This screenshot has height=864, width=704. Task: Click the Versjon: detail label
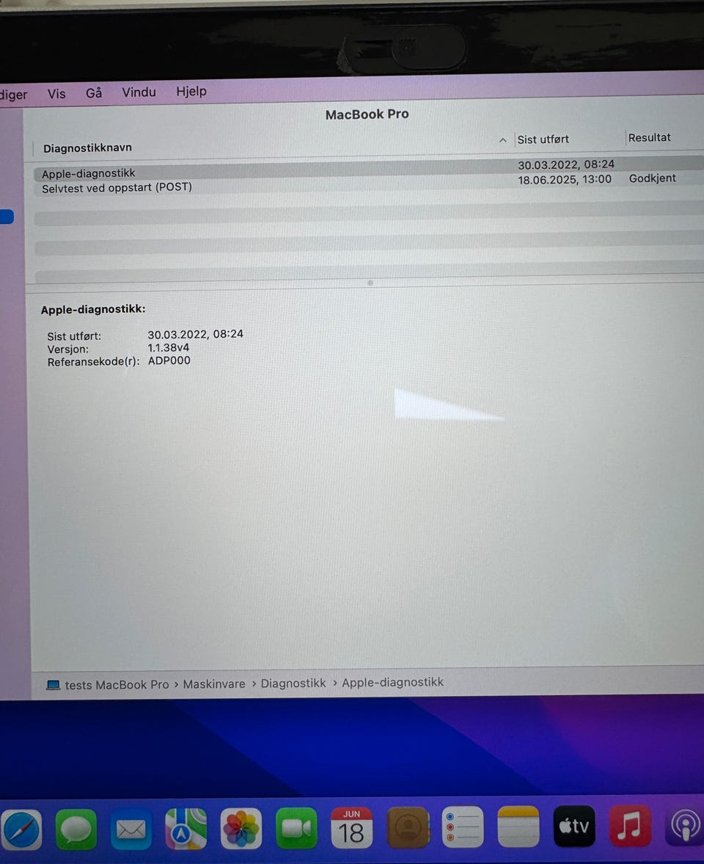(67, 349)
